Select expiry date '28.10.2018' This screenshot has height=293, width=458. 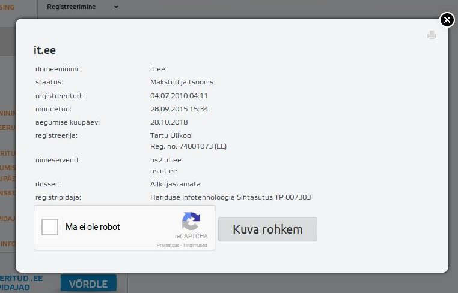(x=169, y=122)
